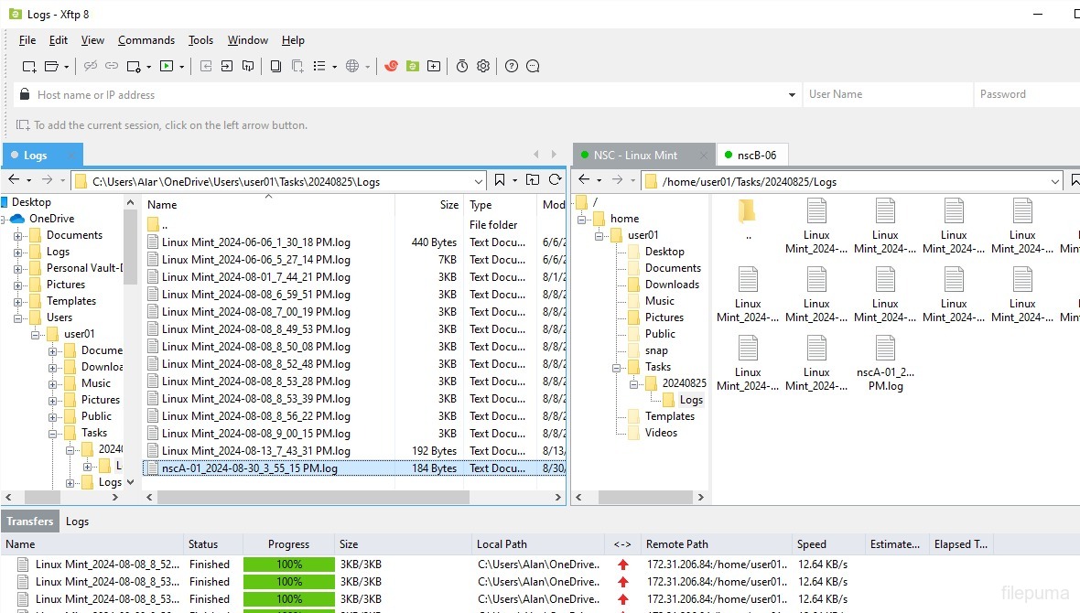Viewport: 1080px width, 613px height.
Task: Open the Commands menu
Action: point(146,40)
